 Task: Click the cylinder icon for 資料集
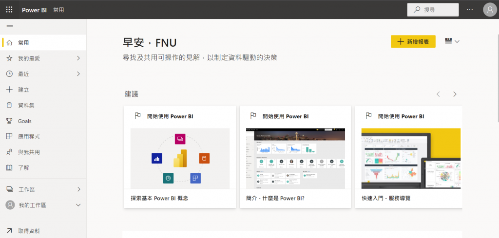[x=10, y=105]
